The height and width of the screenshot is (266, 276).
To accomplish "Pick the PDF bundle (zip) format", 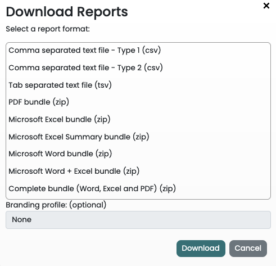I will click(138, 102).
